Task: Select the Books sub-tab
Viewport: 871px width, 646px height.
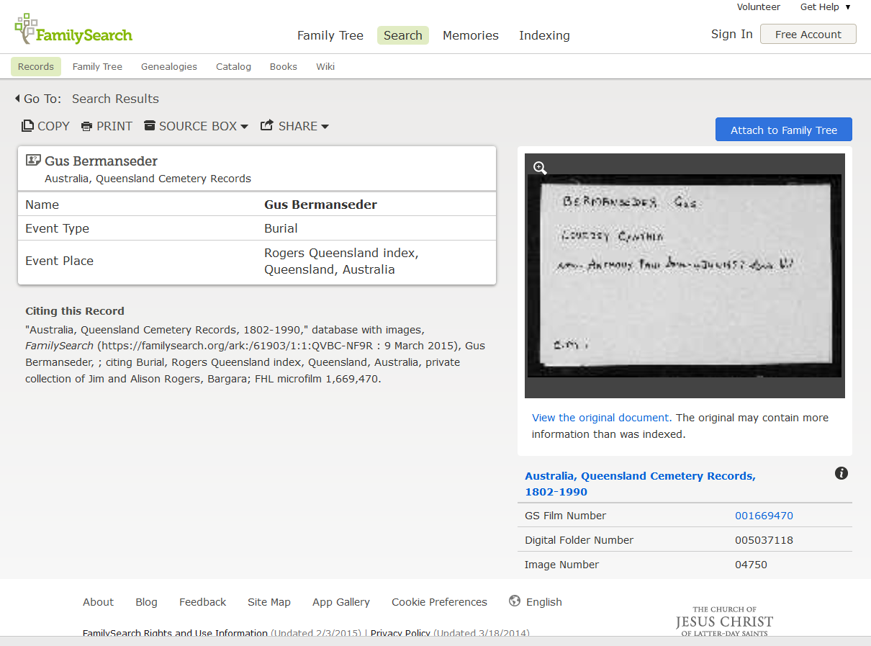Action: [284, 66]
